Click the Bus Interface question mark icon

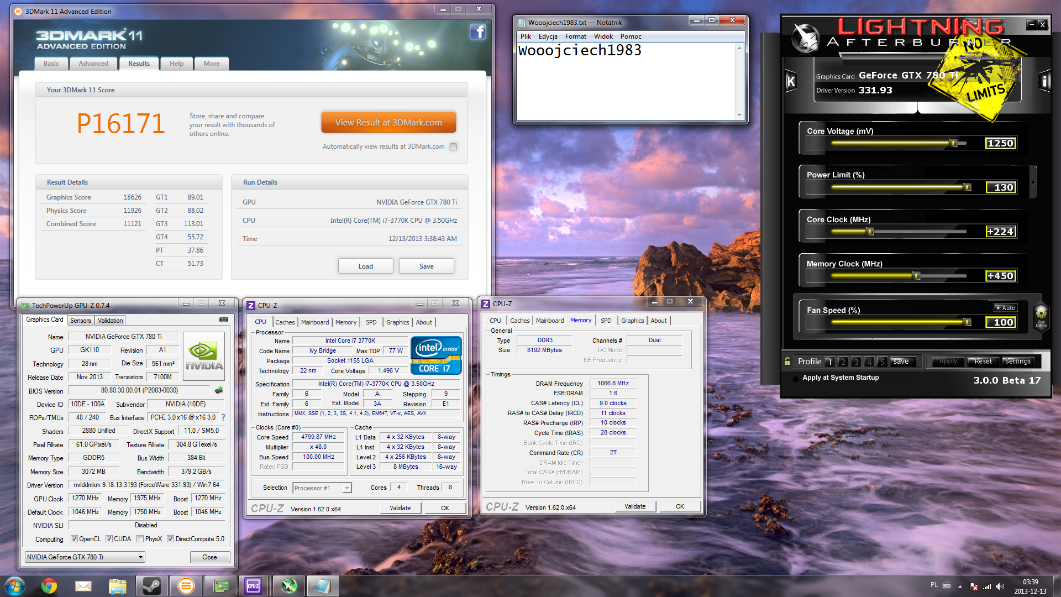[x=223, y=417]
